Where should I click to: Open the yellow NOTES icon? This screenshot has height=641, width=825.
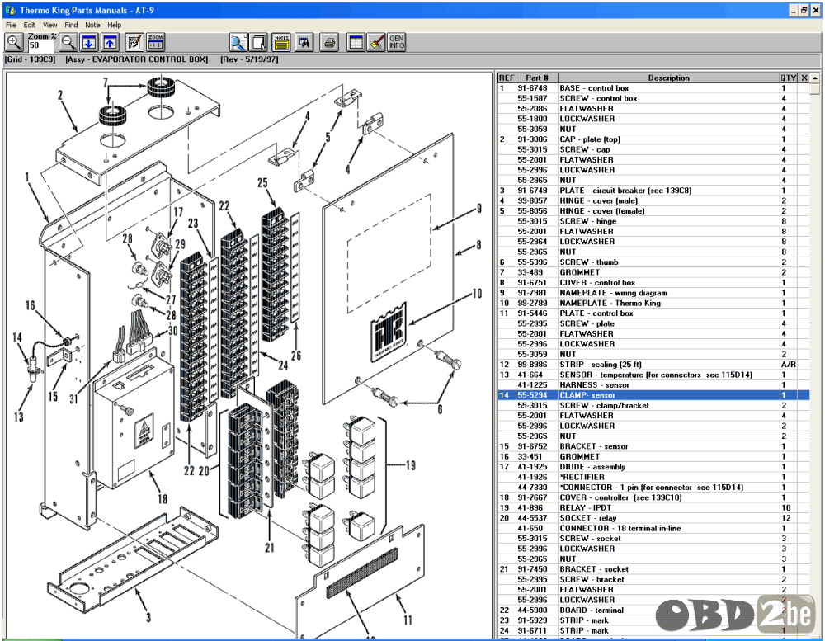(281, 42)
